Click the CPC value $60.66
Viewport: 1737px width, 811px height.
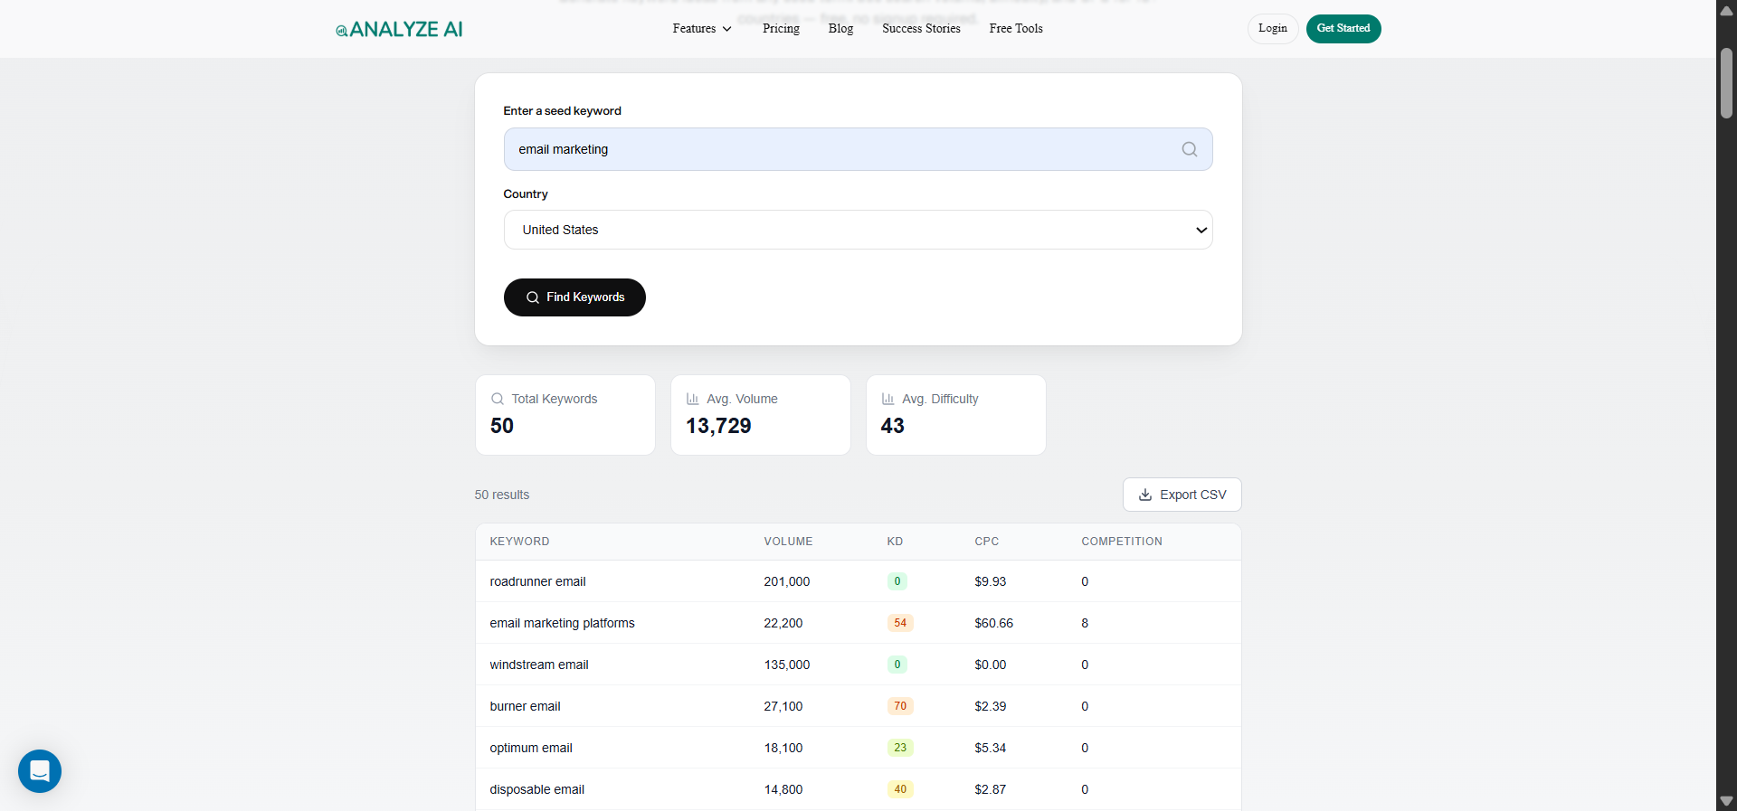tap(993, 623)
